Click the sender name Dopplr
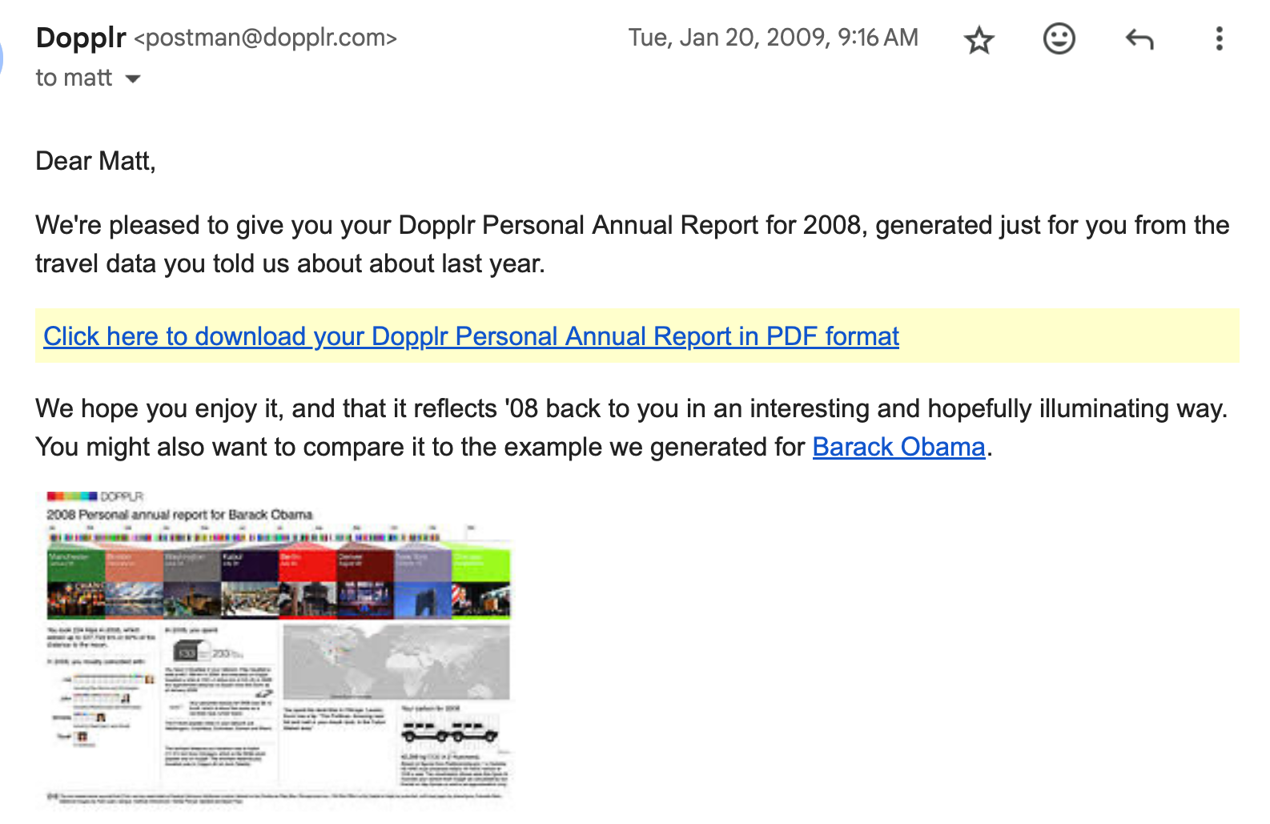 (x=81, y=38)
